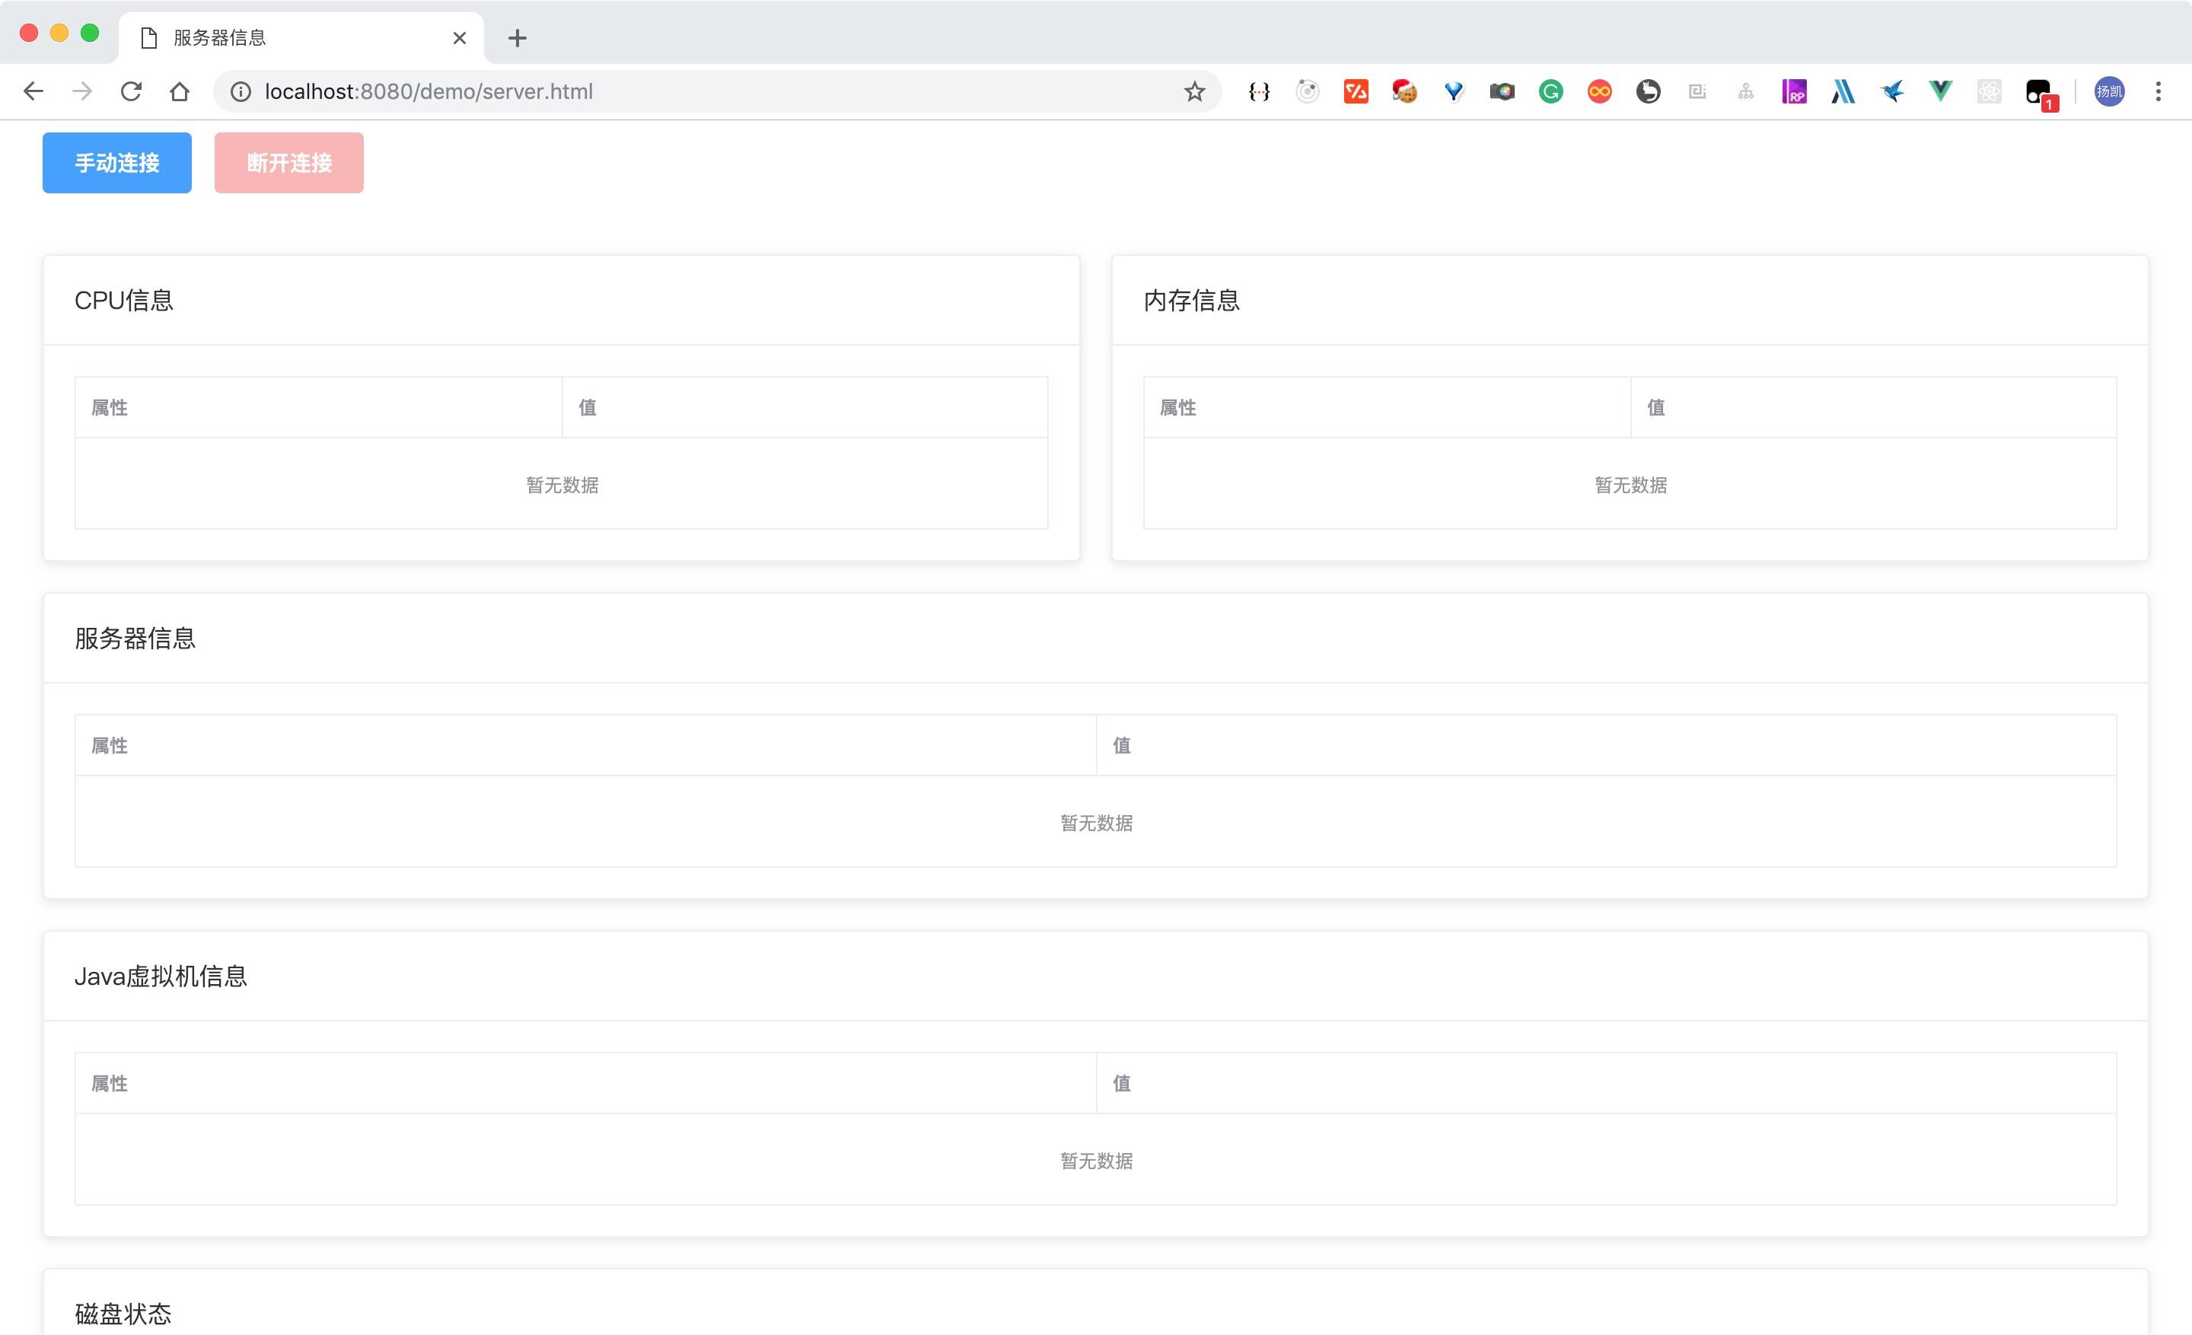
Task: Open the Vue devtools extension
Action: click(x=1940, y=91)
